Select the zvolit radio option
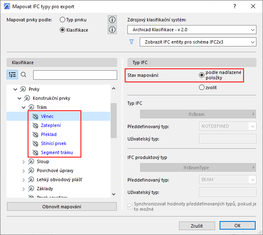The width and height of the screenshot is (263, 235). (202, 87)
